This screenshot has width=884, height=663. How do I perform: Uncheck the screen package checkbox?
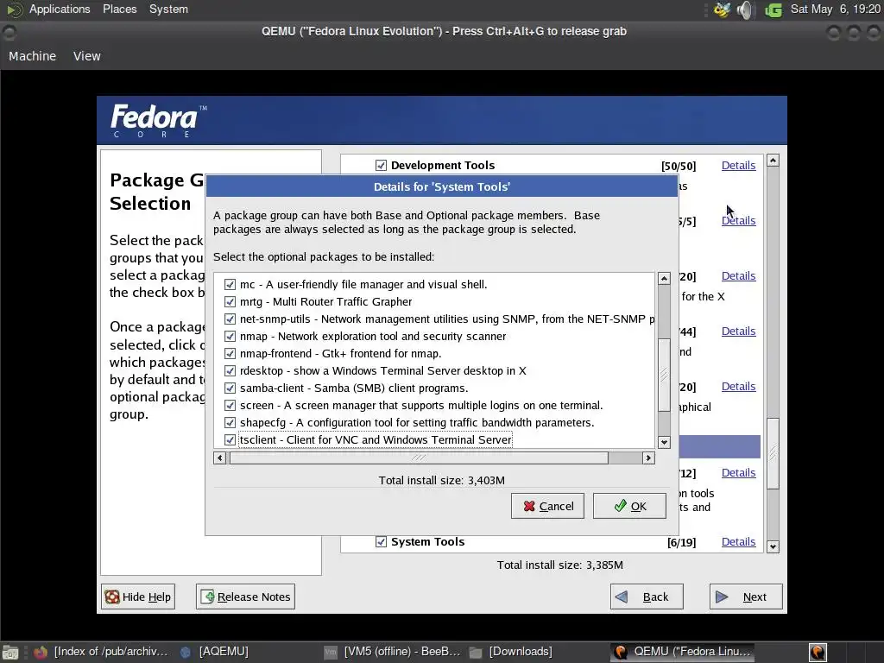[x=230, y=406]
